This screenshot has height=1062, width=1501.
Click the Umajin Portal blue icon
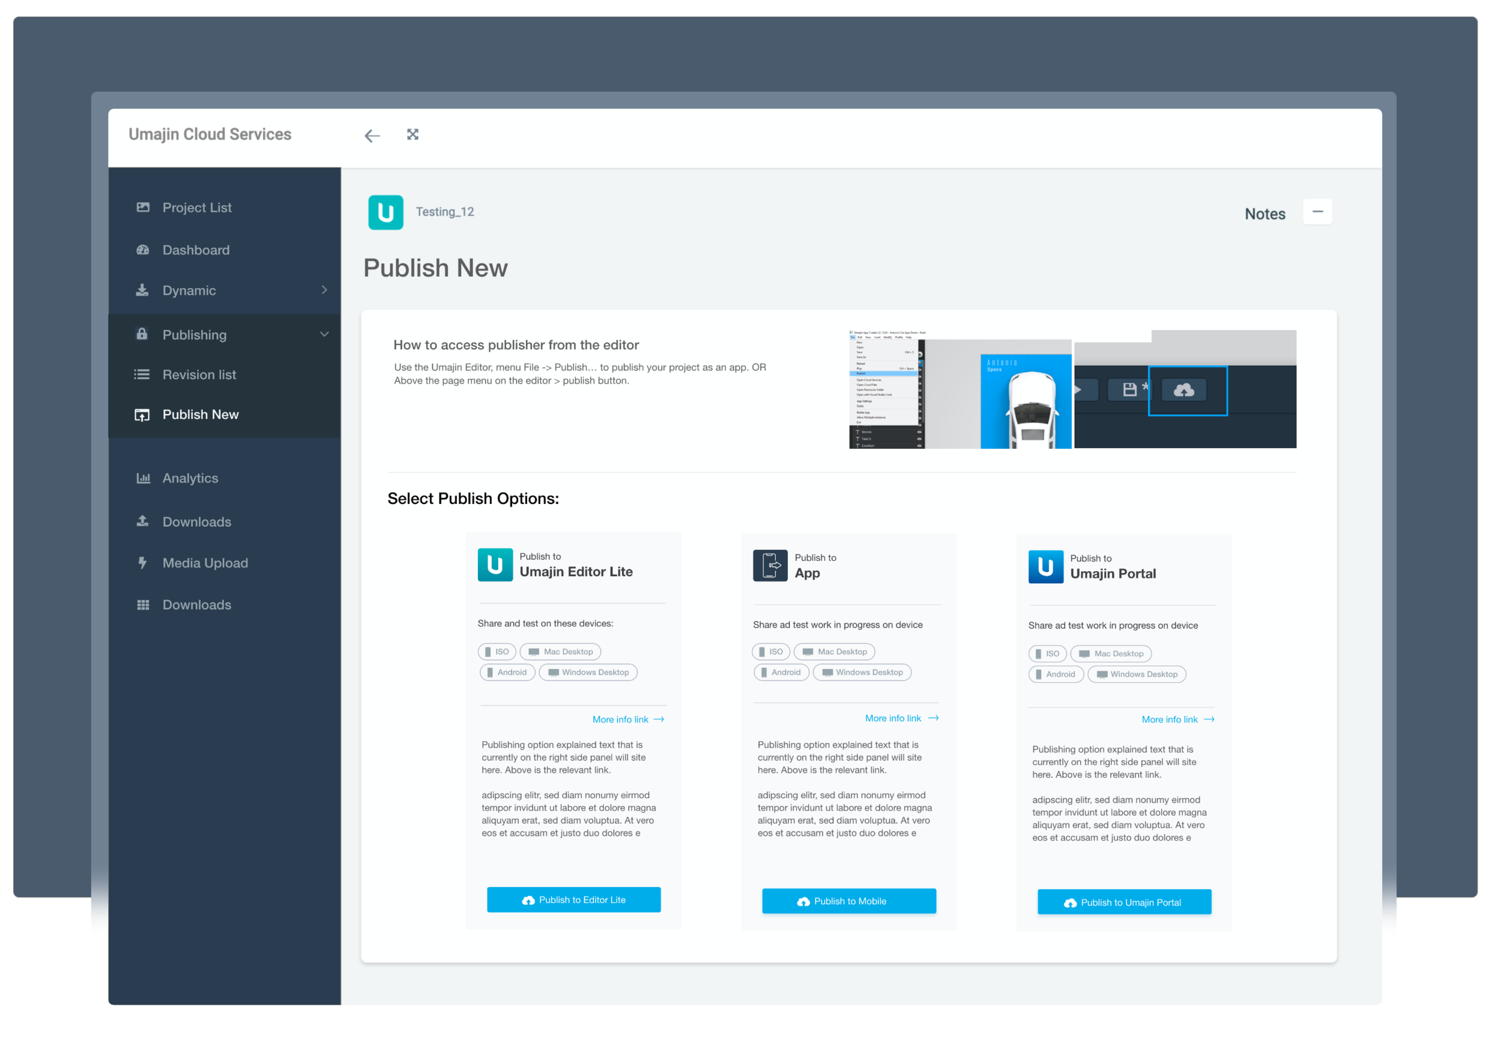pos(1045,566)
